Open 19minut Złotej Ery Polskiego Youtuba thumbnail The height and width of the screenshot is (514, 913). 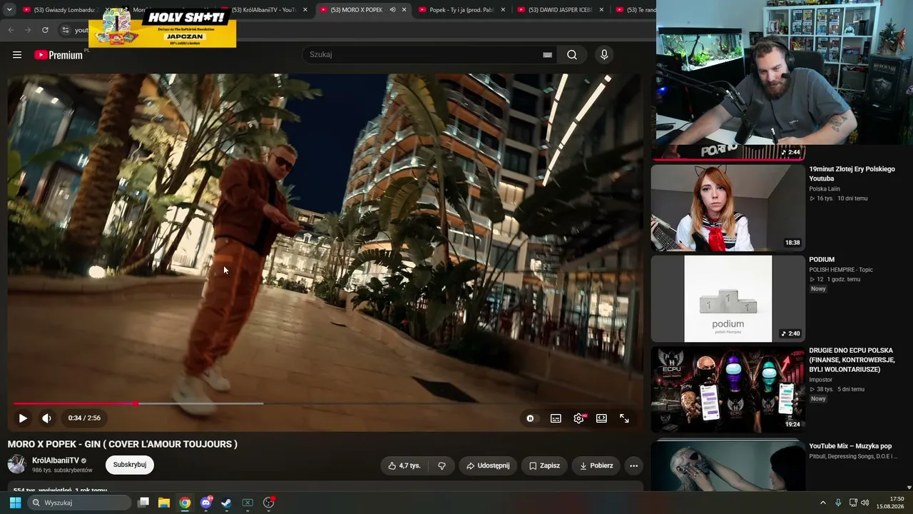728,208
